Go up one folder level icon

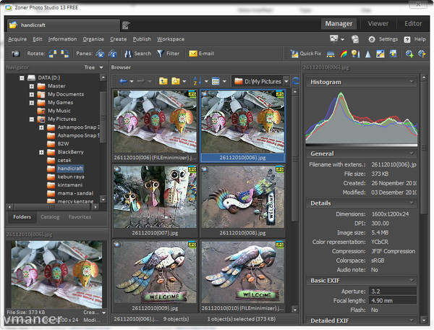[163, 81]
